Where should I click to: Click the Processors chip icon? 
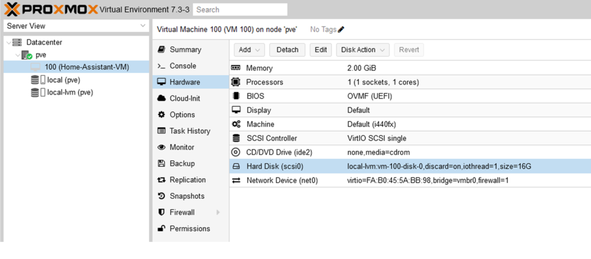click(x=235, y=82)
